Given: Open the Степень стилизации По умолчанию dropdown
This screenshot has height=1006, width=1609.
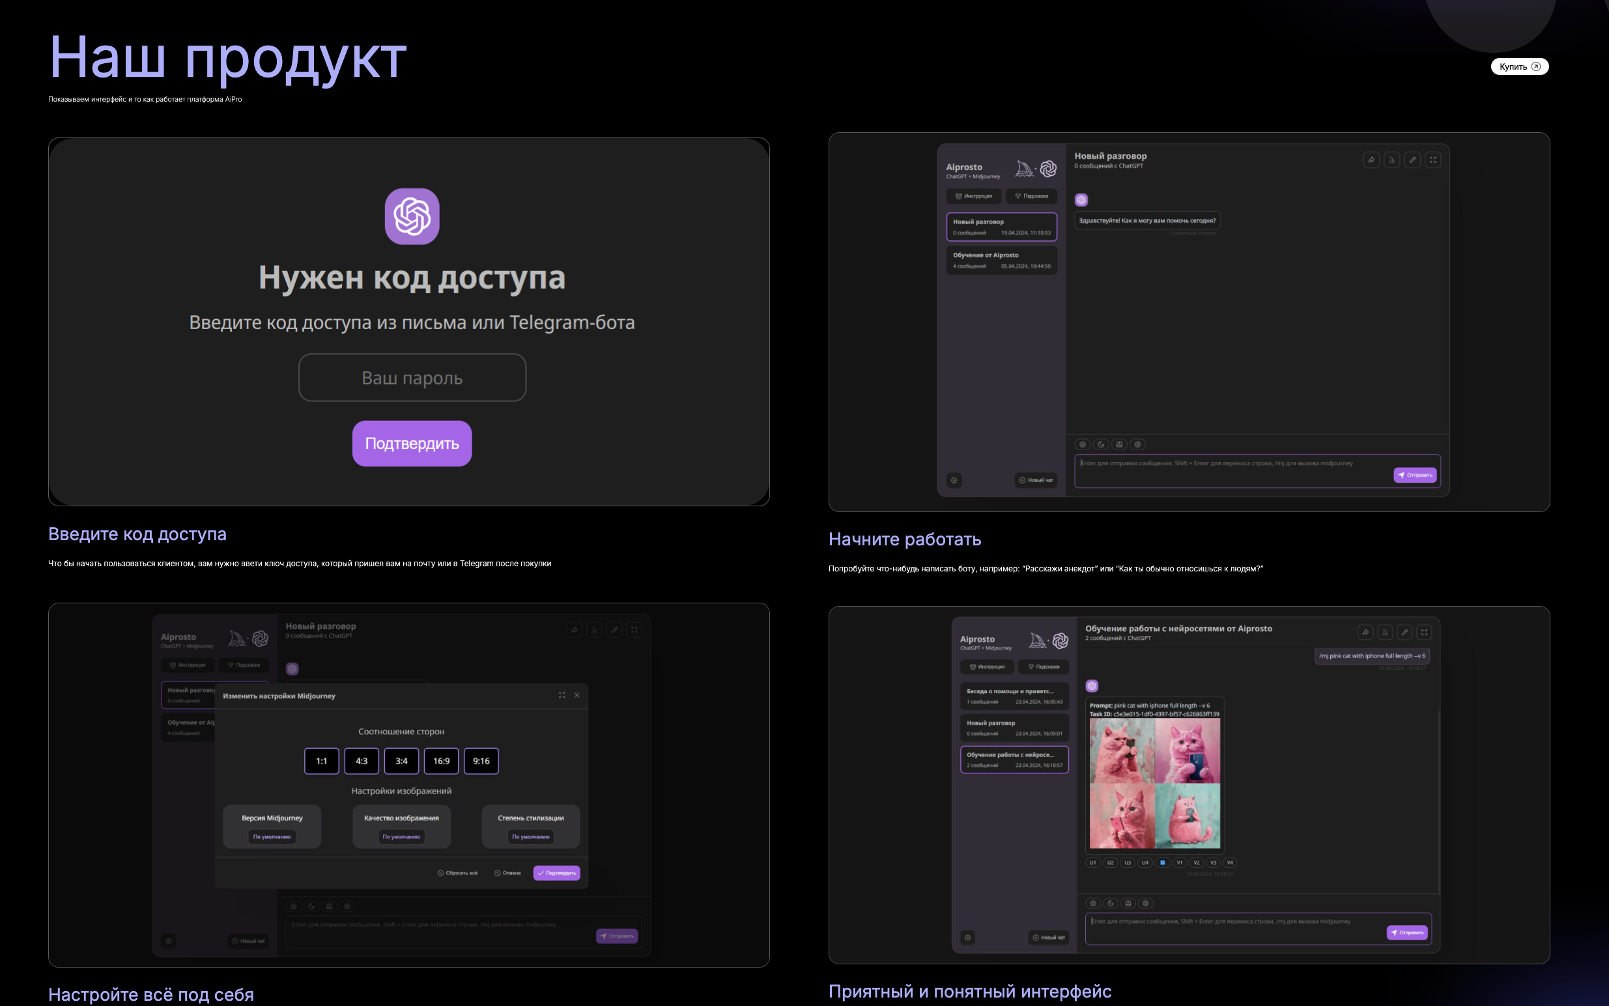Looking at the screenshot, I should click(x=531, y=837).
